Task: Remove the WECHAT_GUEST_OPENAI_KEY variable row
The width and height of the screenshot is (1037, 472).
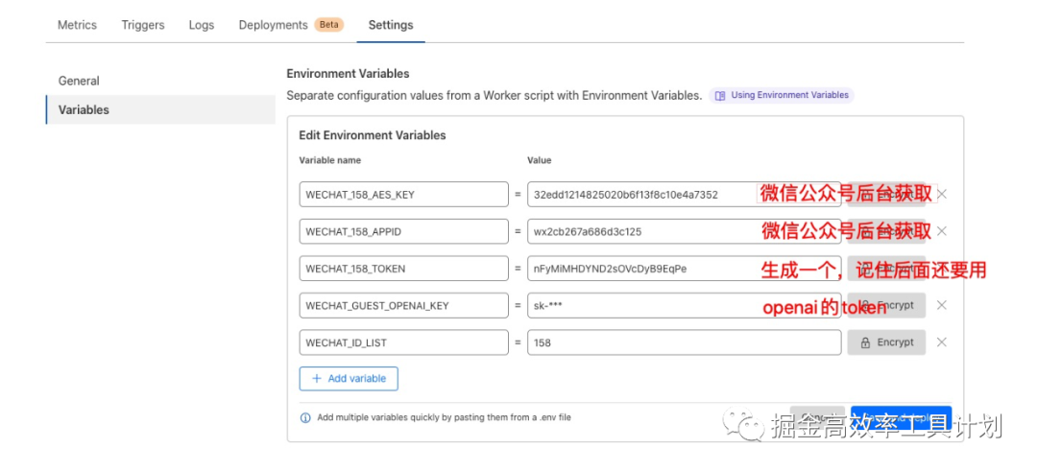Action: coord(941,305)
